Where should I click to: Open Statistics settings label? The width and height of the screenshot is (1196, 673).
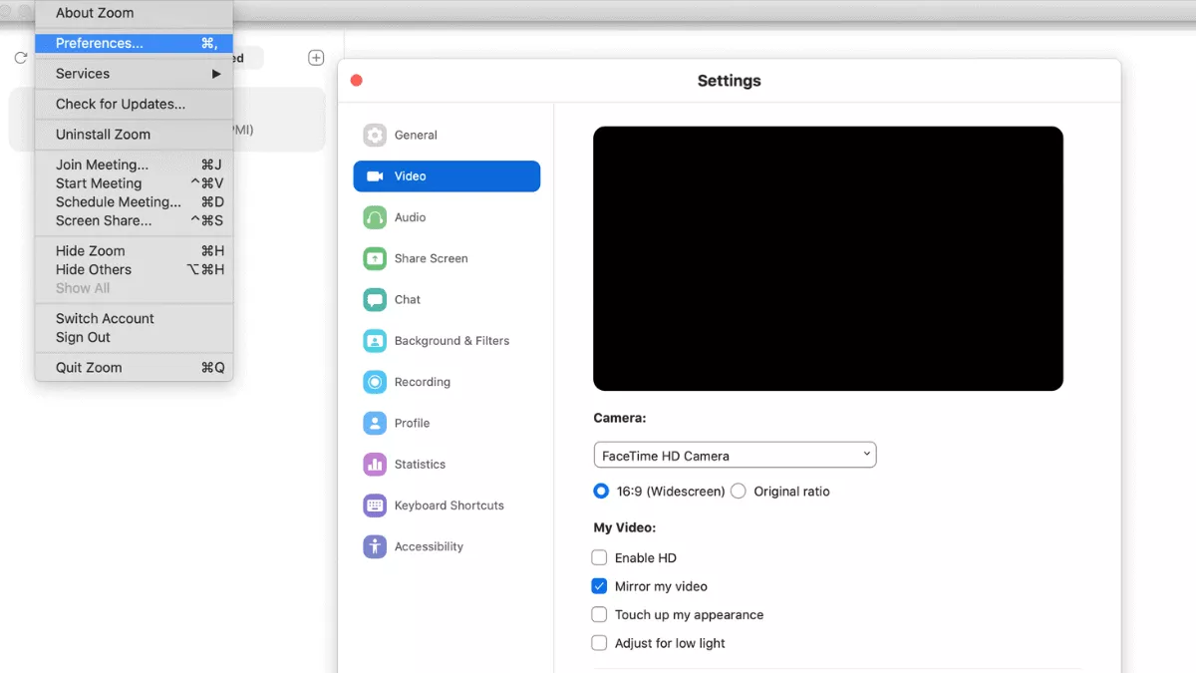(x=420, y=465)
